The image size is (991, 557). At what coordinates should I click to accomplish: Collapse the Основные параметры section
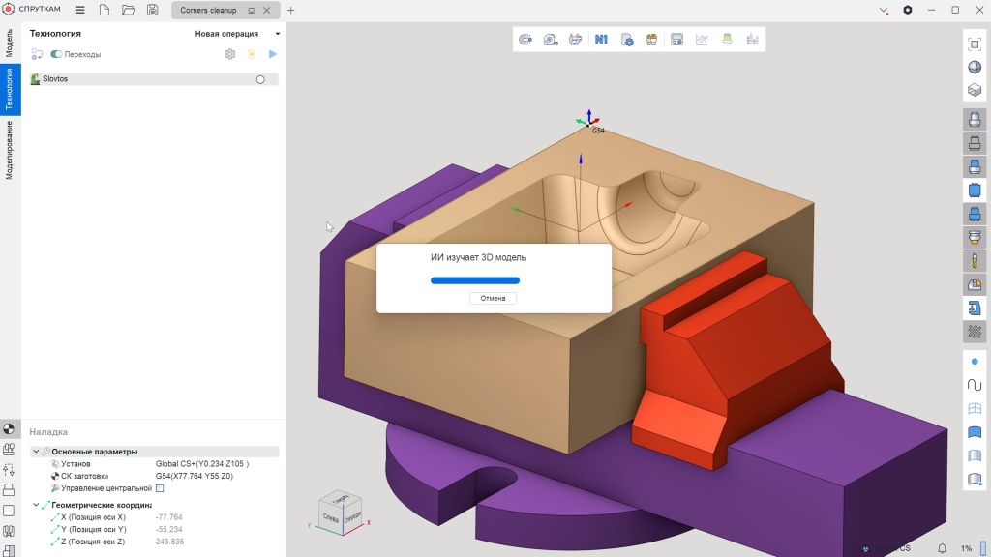point(36,452)
